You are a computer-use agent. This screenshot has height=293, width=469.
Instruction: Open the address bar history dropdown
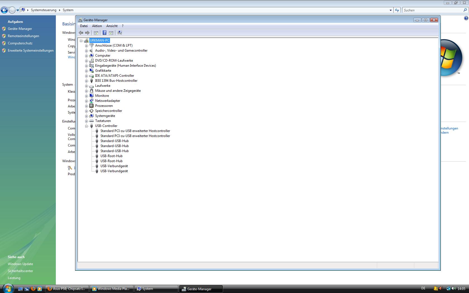(x=391, y=10)
